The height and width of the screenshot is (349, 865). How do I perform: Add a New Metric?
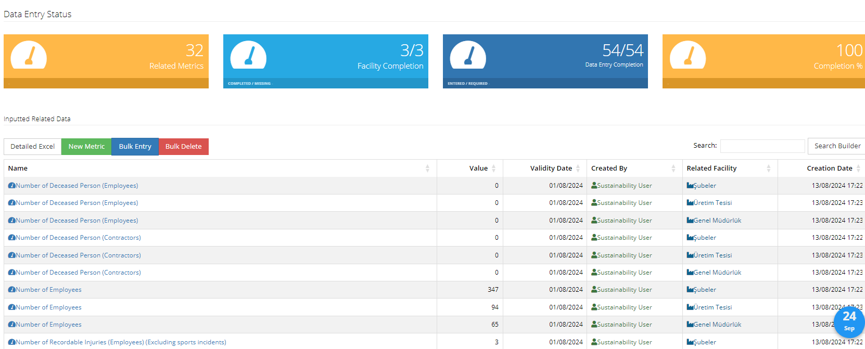coord(86,147)
